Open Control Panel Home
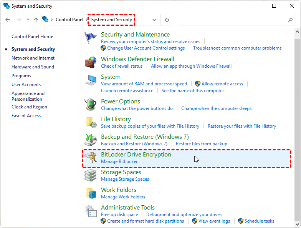Viewport: 301px width, 228px height. point(32,37)
